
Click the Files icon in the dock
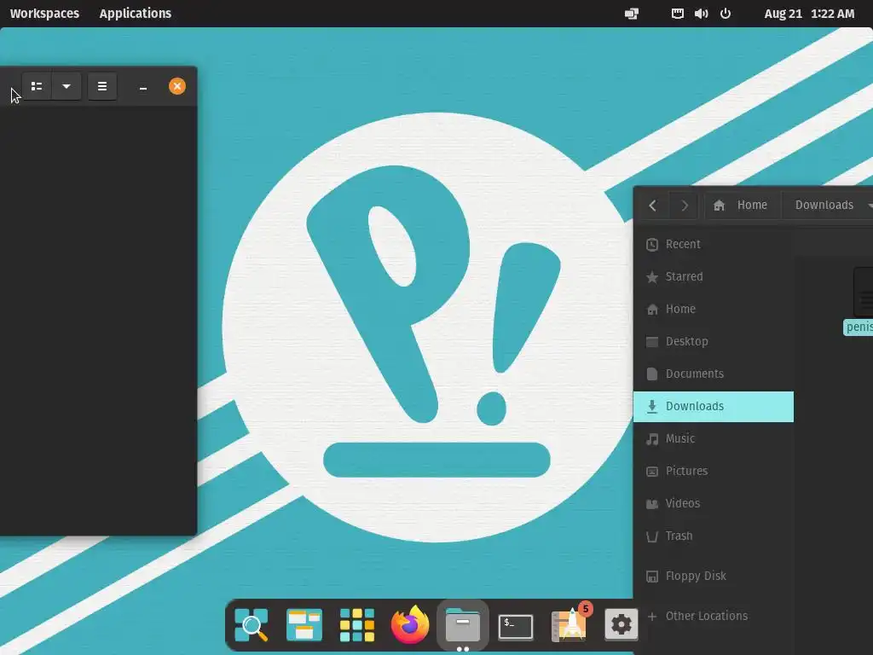tap(463, 625)
